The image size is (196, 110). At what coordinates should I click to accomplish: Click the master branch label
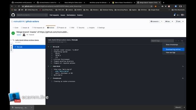click(19, 35)
